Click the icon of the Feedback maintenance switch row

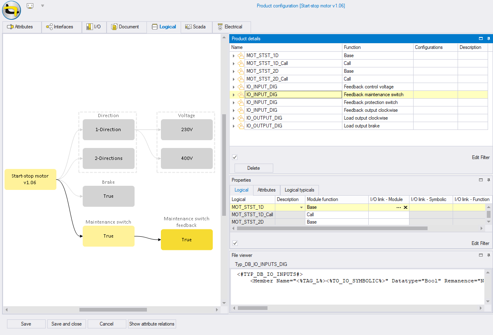tap(241, 95)
